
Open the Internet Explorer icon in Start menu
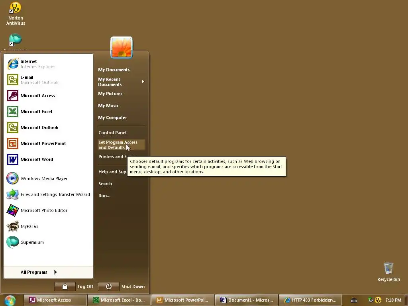(x=13, y=64)
